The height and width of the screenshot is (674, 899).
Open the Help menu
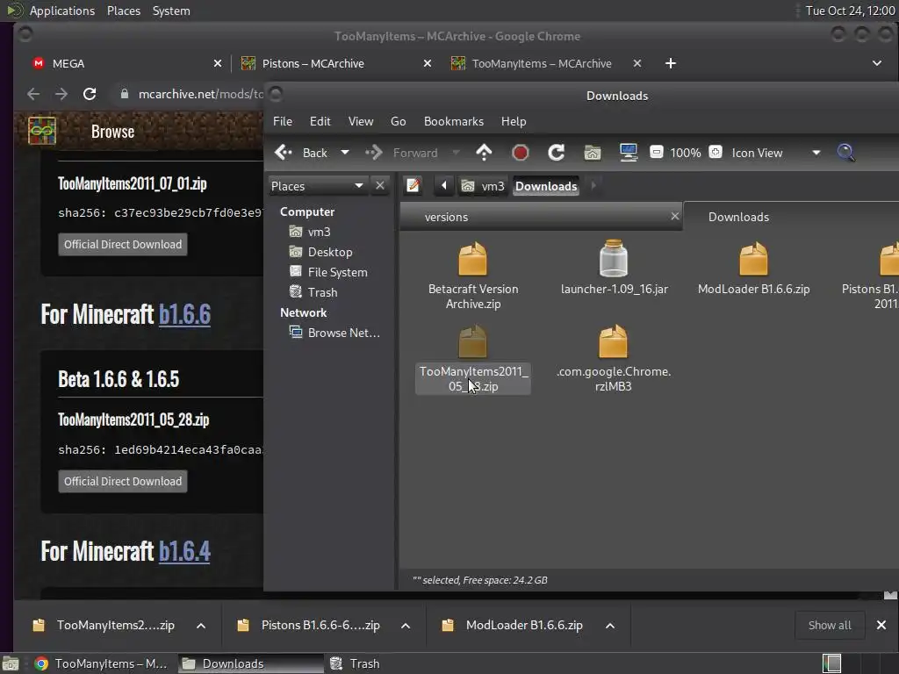pos(514,121)
